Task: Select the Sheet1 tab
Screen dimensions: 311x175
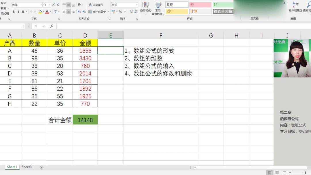Action: (x=12, y=167)
